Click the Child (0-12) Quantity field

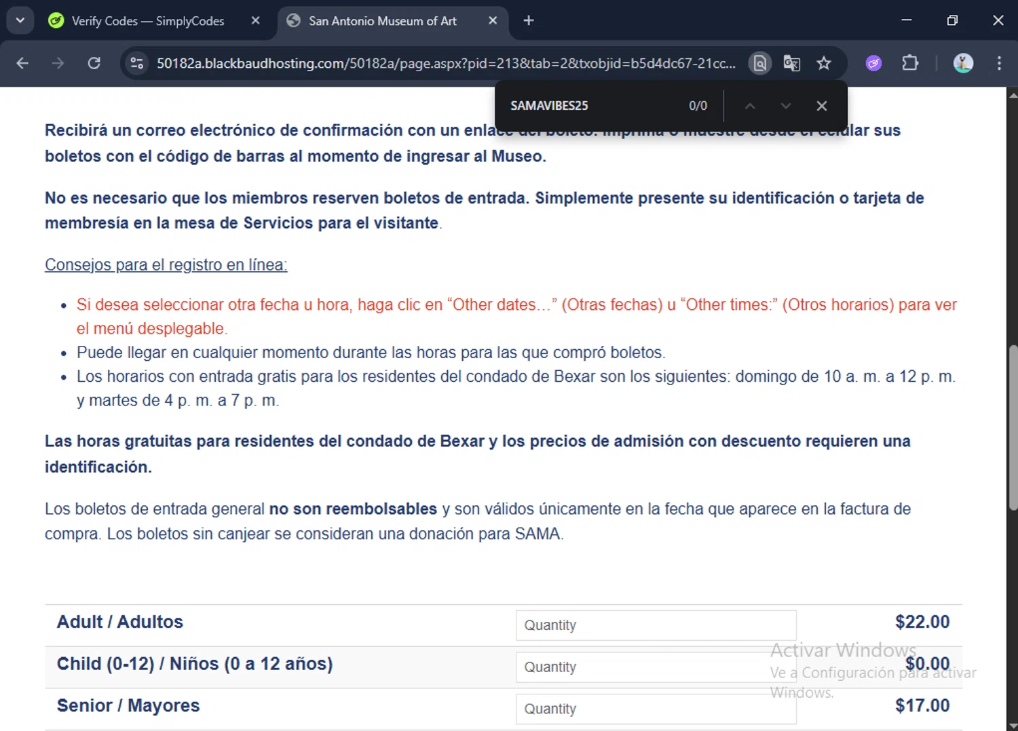point(656,667)
